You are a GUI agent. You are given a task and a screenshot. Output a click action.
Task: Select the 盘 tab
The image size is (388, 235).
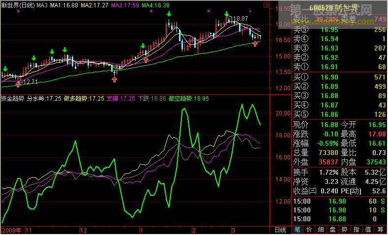point(332,230)
